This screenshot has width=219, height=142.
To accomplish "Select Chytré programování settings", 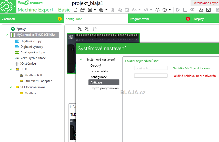I will 105,88.
